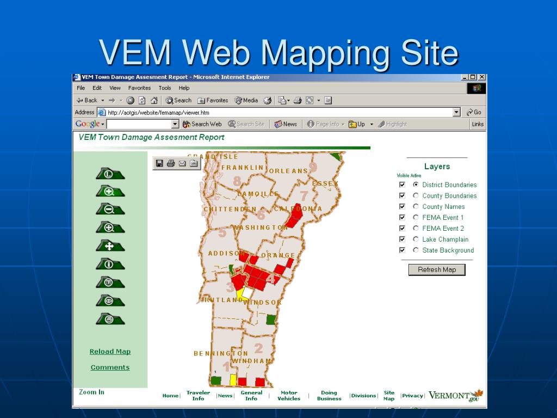Click the Google toolbar News button
Screen dimensions: 557x418
tap(286, 124)
